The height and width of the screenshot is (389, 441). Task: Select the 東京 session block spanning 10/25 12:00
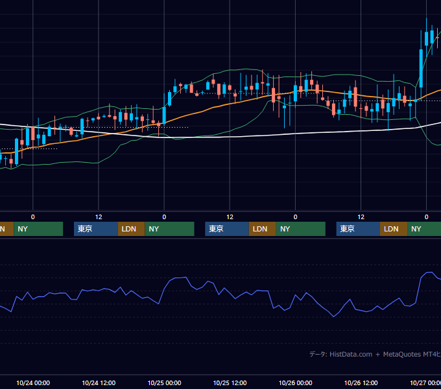coord(227,229)
